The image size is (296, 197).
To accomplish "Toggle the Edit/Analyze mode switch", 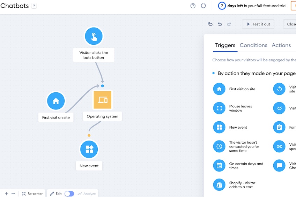I will pyautogui.click(x=69, y=194).
